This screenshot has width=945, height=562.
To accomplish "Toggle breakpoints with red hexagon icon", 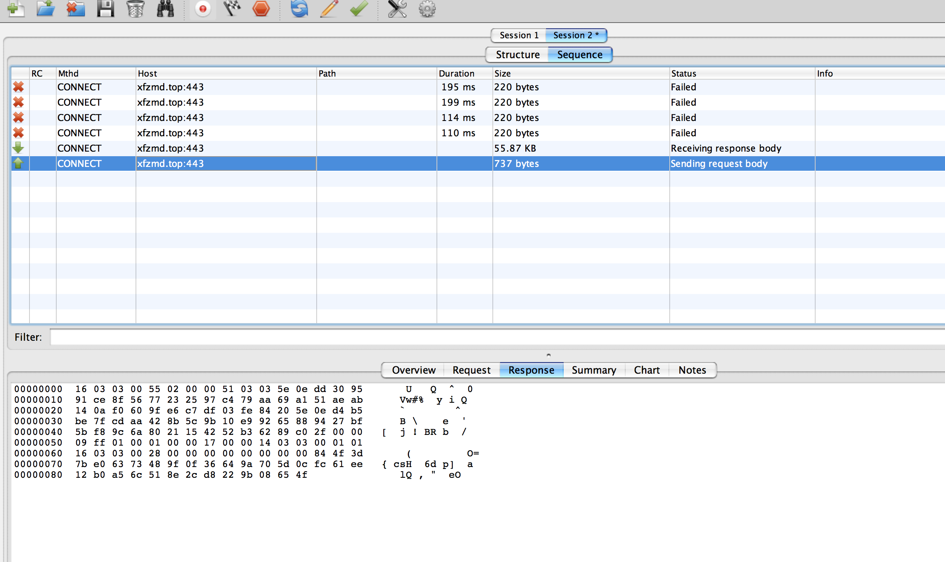I will (261, 8).
